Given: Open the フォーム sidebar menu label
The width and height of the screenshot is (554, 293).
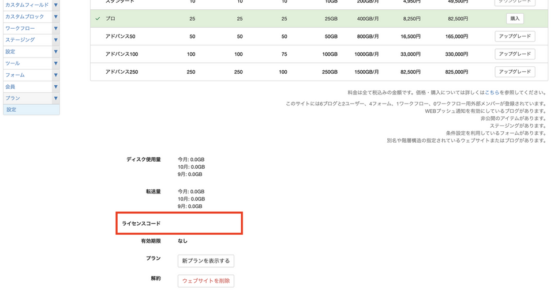Looking at the screenshot, I should tap(15, 75).
